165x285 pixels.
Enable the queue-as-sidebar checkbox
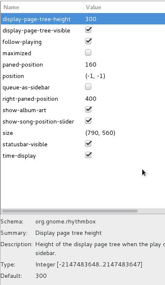(x=88, y=87)
